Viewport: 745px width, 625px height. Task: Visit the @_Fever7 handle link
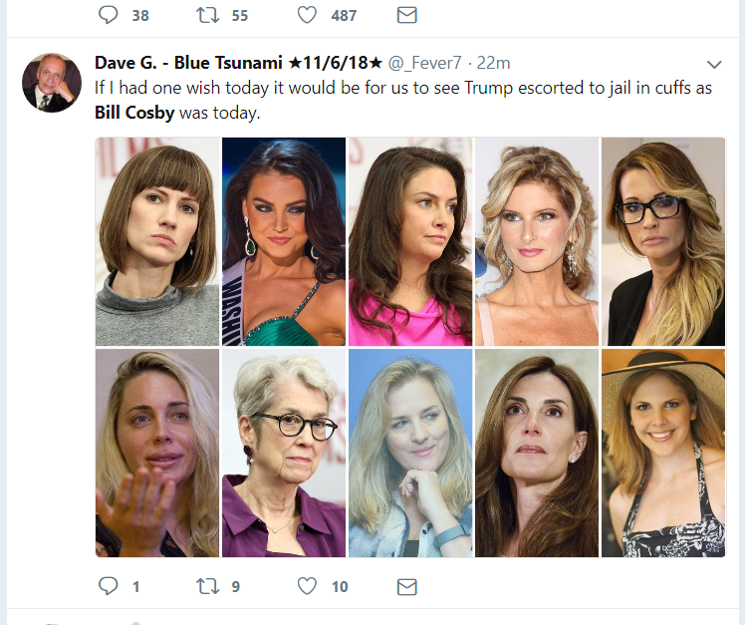pyautogui.click(x=424, y=63)
